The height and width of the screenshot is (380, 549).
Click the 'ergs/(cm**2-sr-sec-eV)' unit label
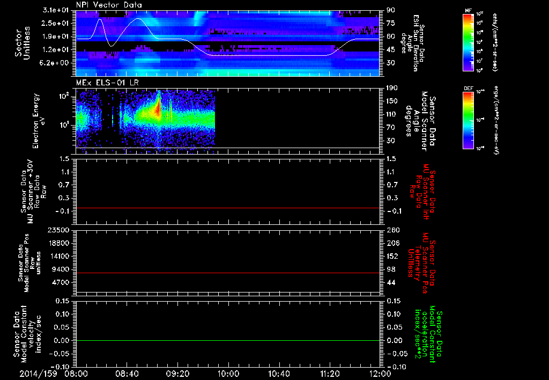tap(496, 120)
